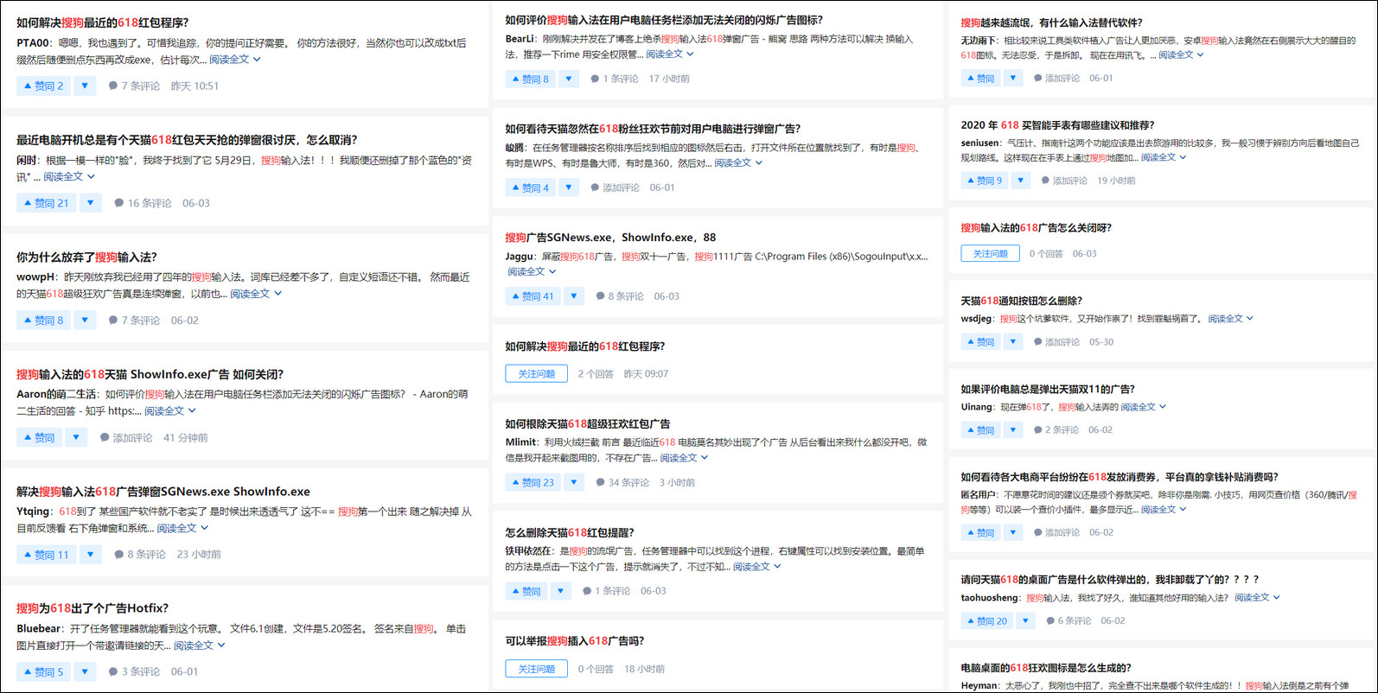The height and width of the screenshot is (693, 1378).
Task: Open the 2020 年 618 买智能手表 question
Action: pyautogui.click(x=1057, y=125)
